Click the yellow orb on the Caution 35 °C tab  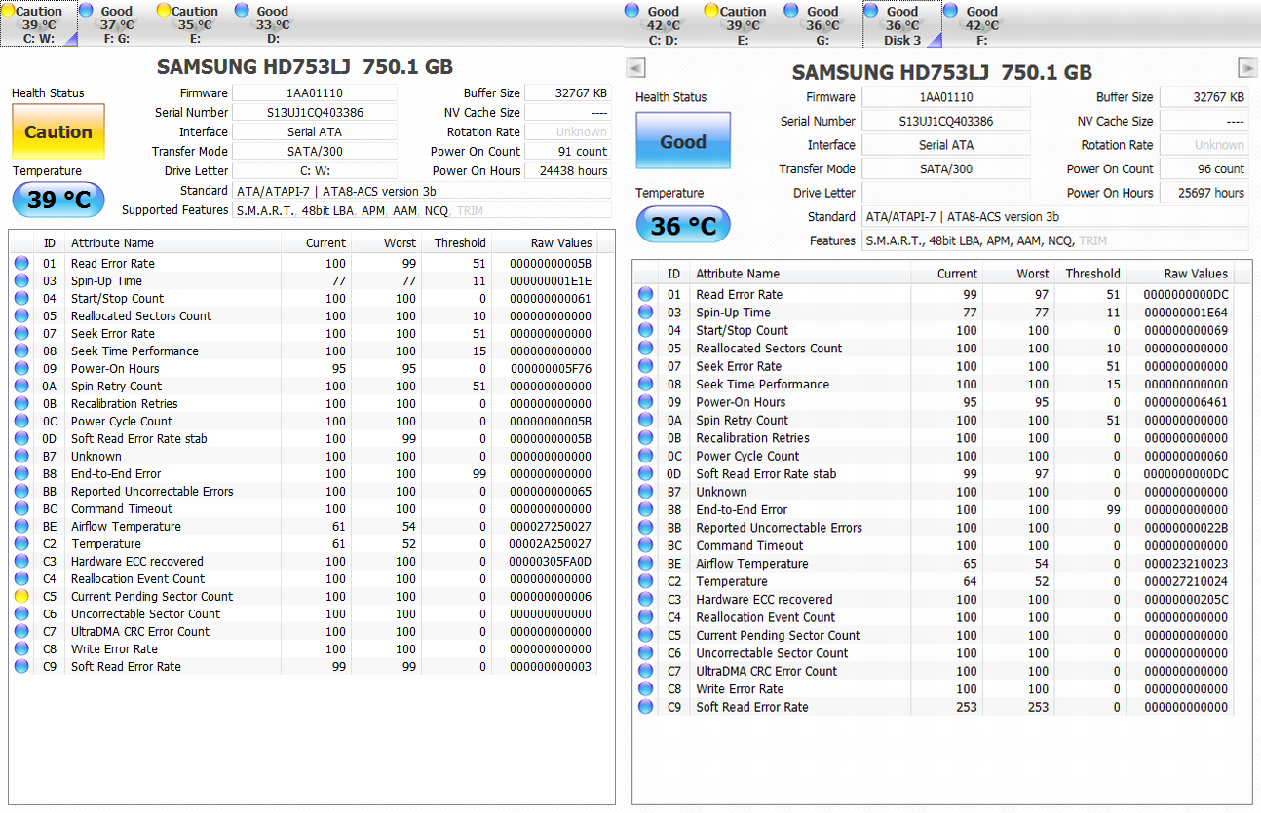(x=164, y=11)
